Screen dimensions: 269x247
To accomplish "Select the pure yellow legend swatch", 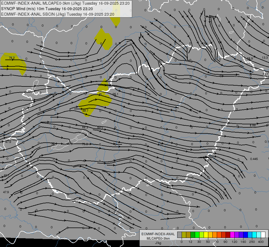I will click(x=206, y=235).
